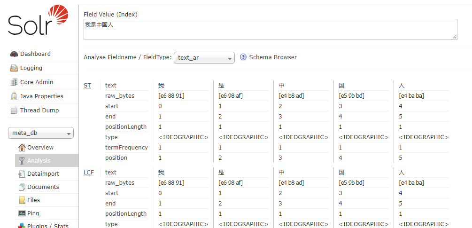Click ST raw_bytes value [e4 b8 ad]
This screenshot has width=472, height=228.
[x=291, y=96]
